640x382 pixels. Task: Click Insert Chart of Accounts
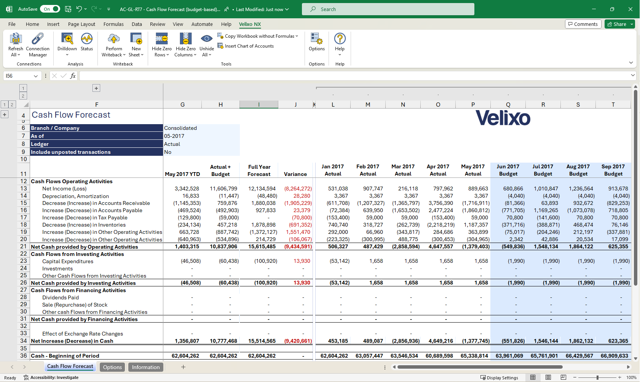246,46
